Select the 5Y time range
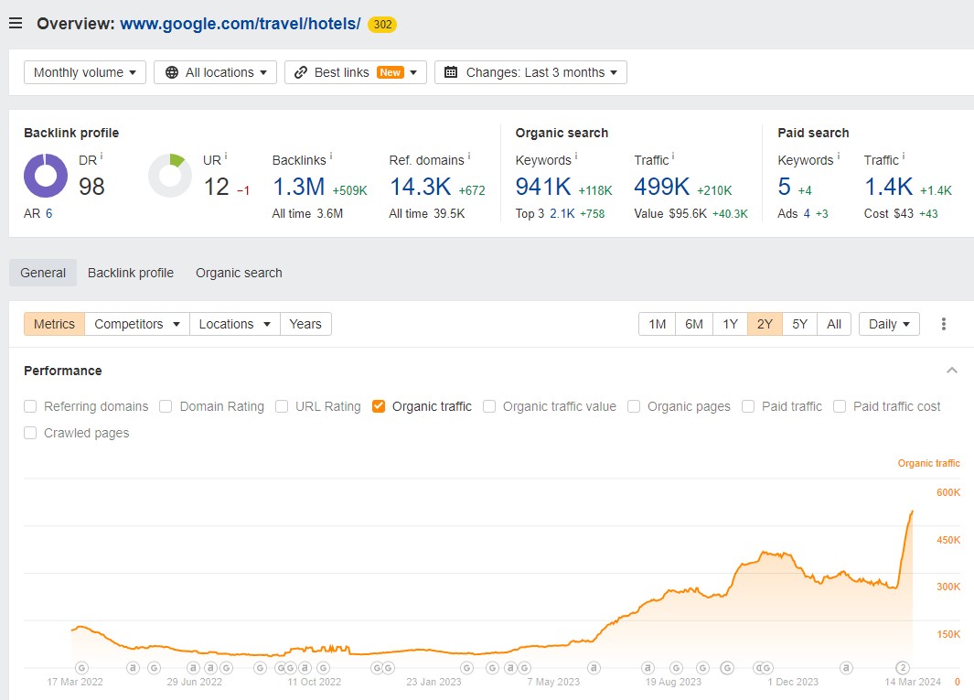Viewport: 974px width, 700px height. point(800,324)
